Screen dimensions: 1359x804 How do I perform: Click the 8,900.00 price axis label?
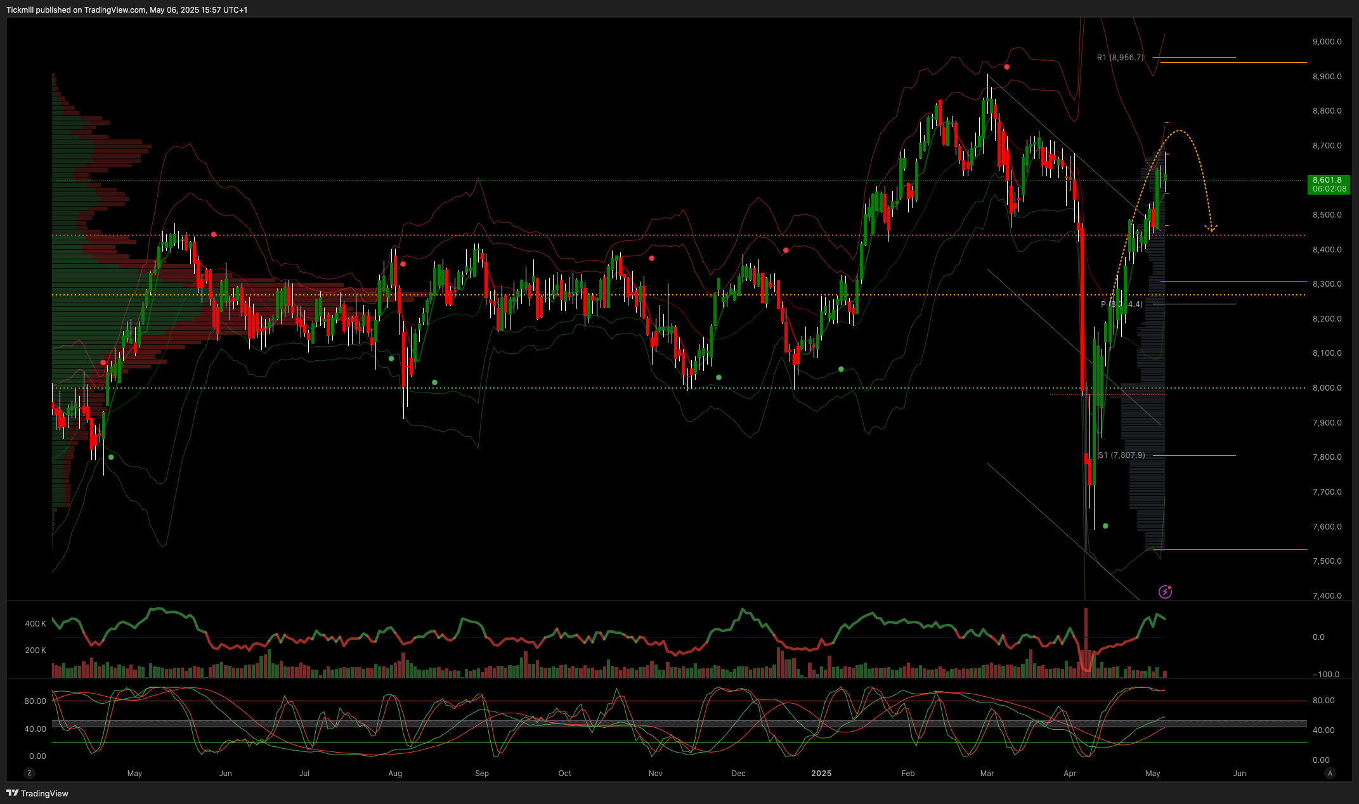[x=1327, y=77]
